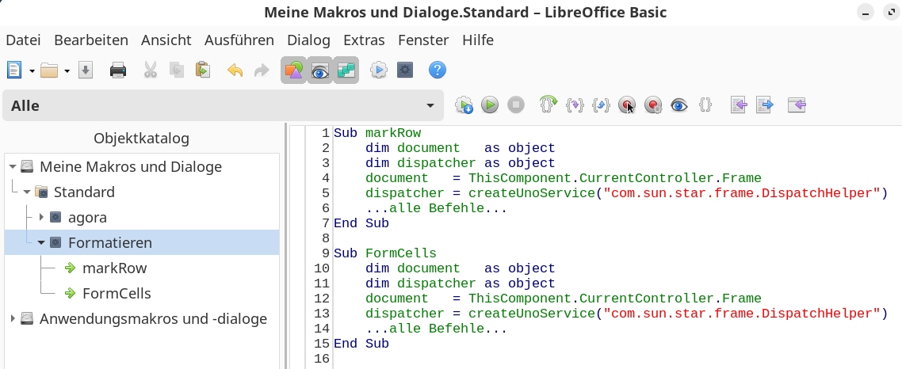Image resolution: width=902 pixels, height=369 pixels.
Task: Click line 5 createUnoService code line
Action: [626, 193]
